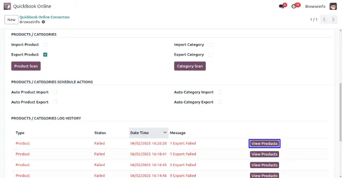Click the QuickBook Online app title
The image size is (342, 178).
(x=32, y=6)
